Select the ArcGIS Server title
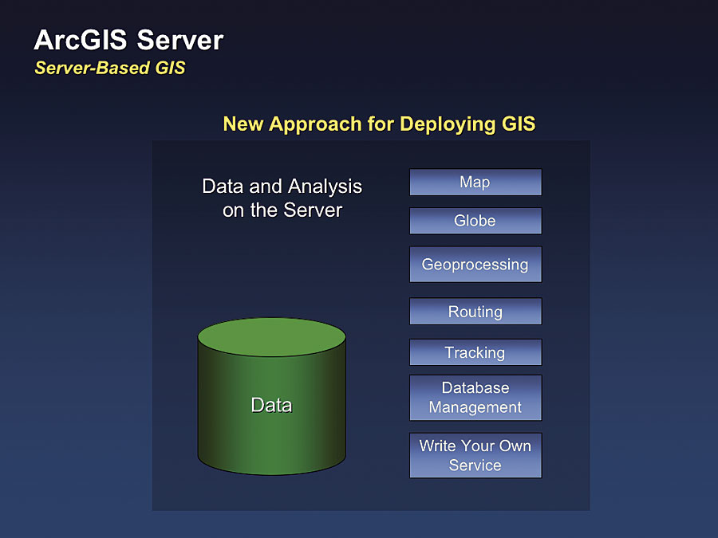 click(x=128, y=40)
